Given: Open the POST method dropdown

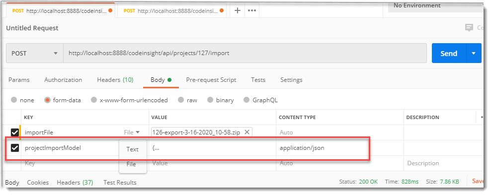Looking at the screenshot, I should (x=34, y=53).
